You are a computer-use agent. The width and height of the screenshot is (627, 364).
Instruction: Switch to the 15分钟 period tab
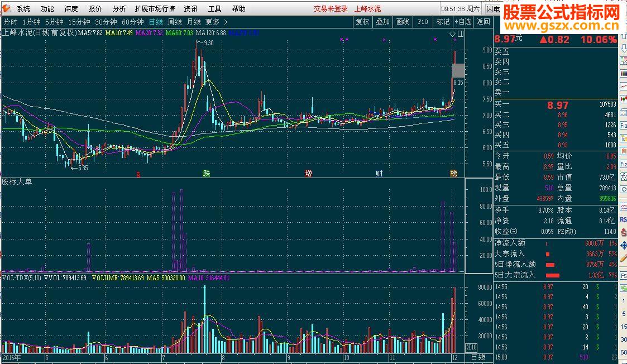tap(79, 22)
